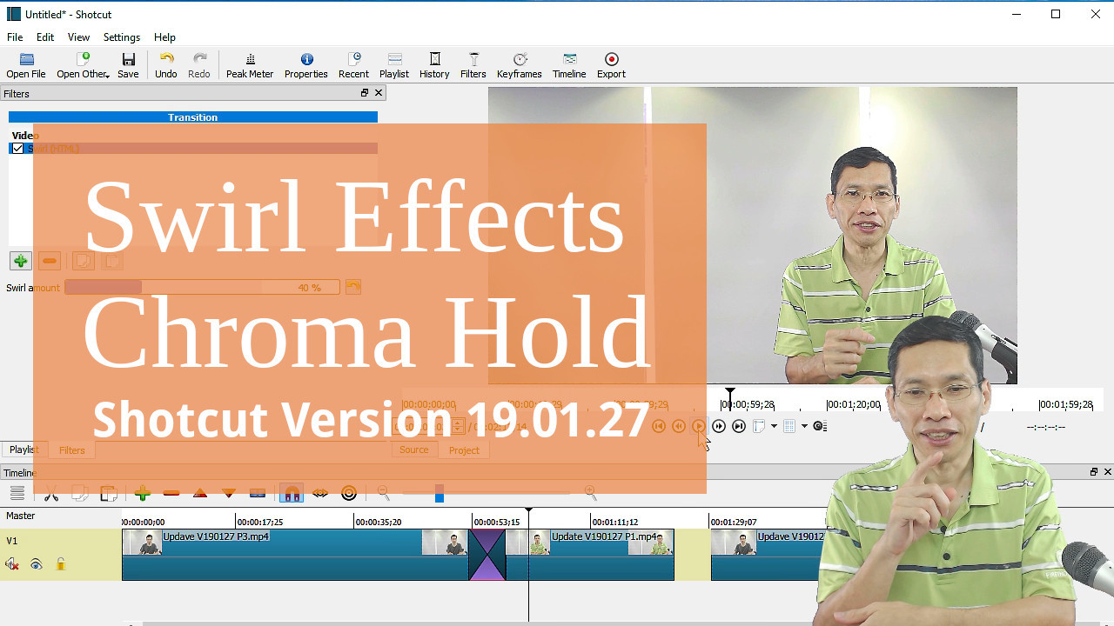Close the Filters panel
The width and height of the screenshot is (1114, 626).
379,93
